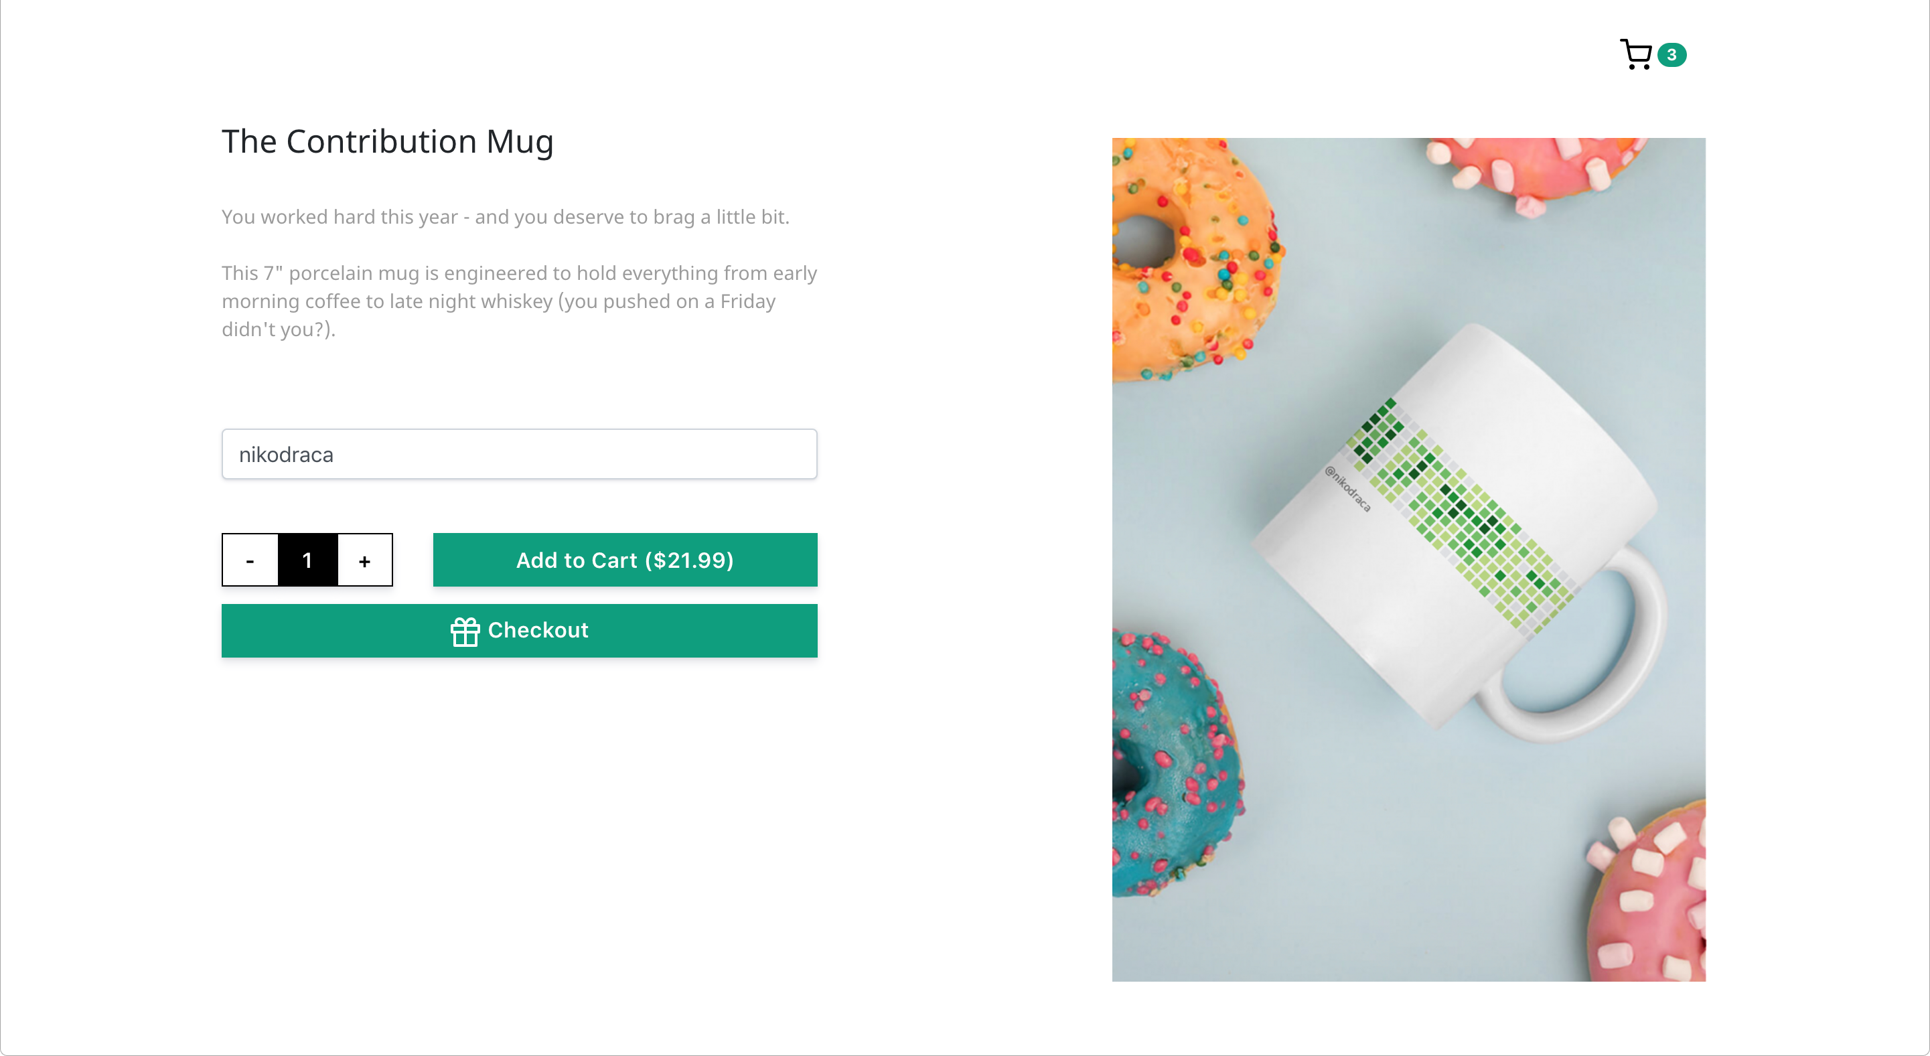1930x1056 pixels.
Task: Decrease quantity with the minus button
Action: click(x=250, y=560)
